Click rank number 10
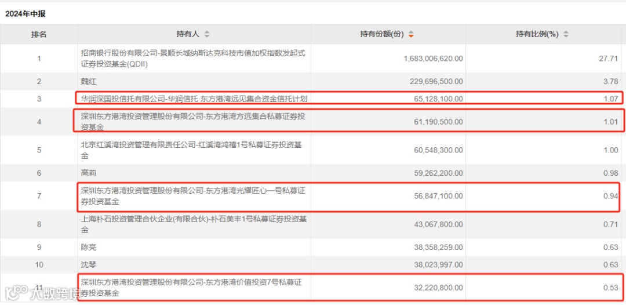The height and width of the screenshot is (305, 626). click(x=39, y=264)
